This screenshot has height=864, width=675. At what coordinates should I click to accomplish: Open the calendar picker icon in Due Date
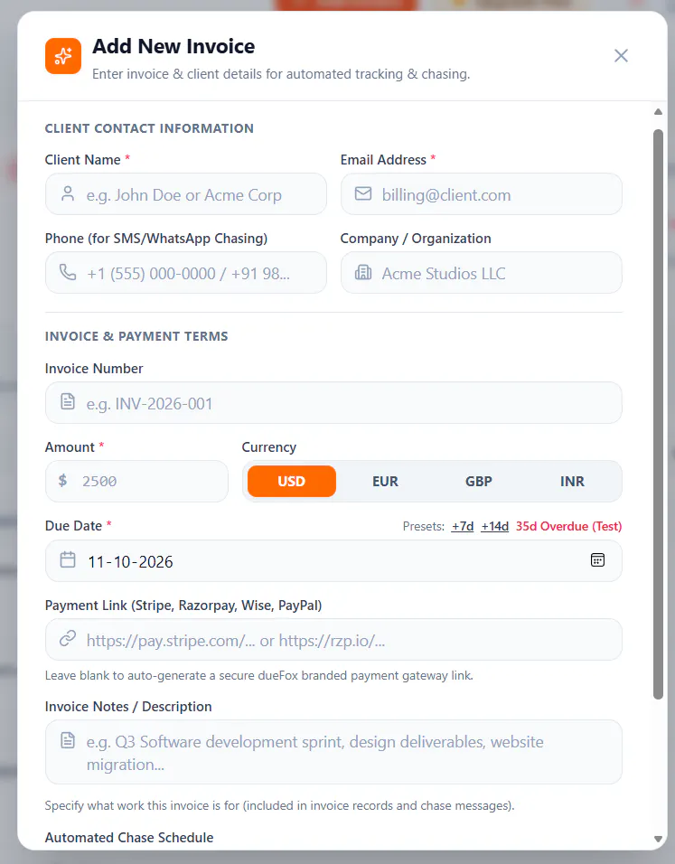598,560
